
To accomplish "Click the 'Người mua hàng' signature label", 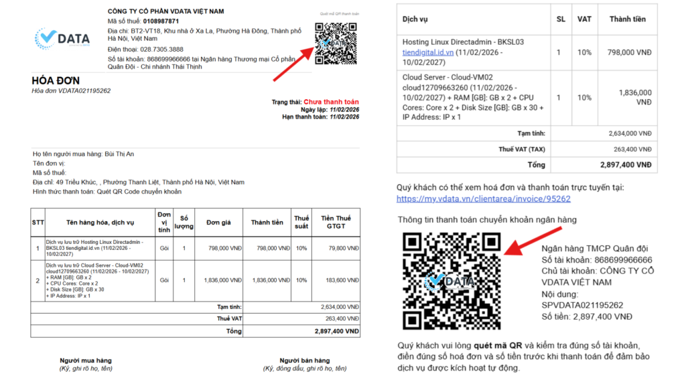I will coord(86,361).
